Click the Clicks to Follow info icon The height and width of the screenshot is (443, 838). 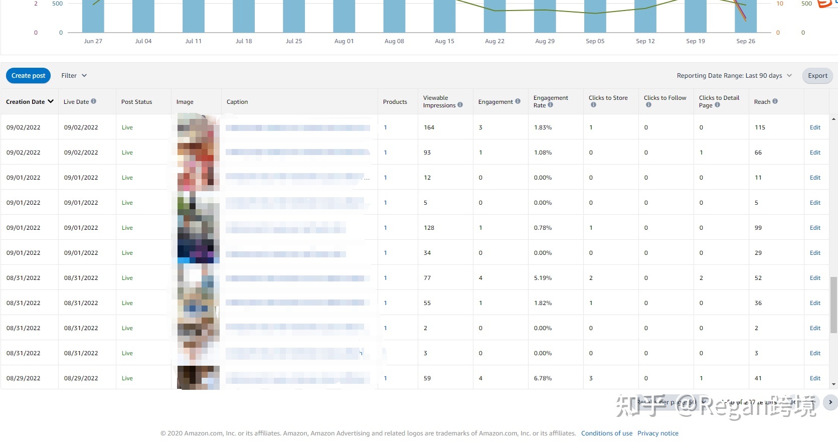[x=648, y=105]
